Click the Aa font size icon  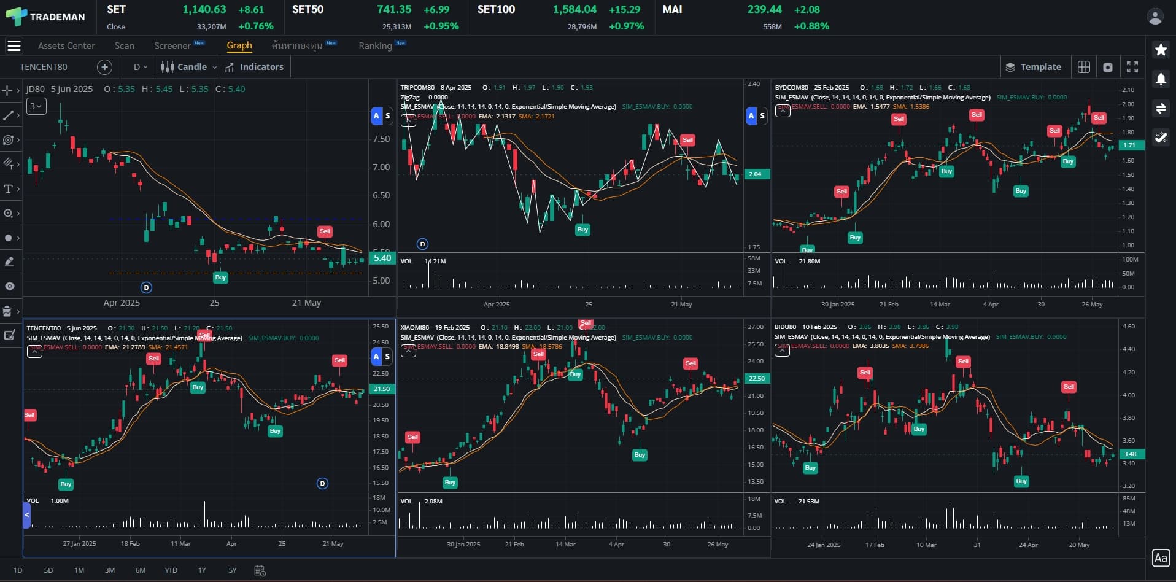tap(1160, 557)
